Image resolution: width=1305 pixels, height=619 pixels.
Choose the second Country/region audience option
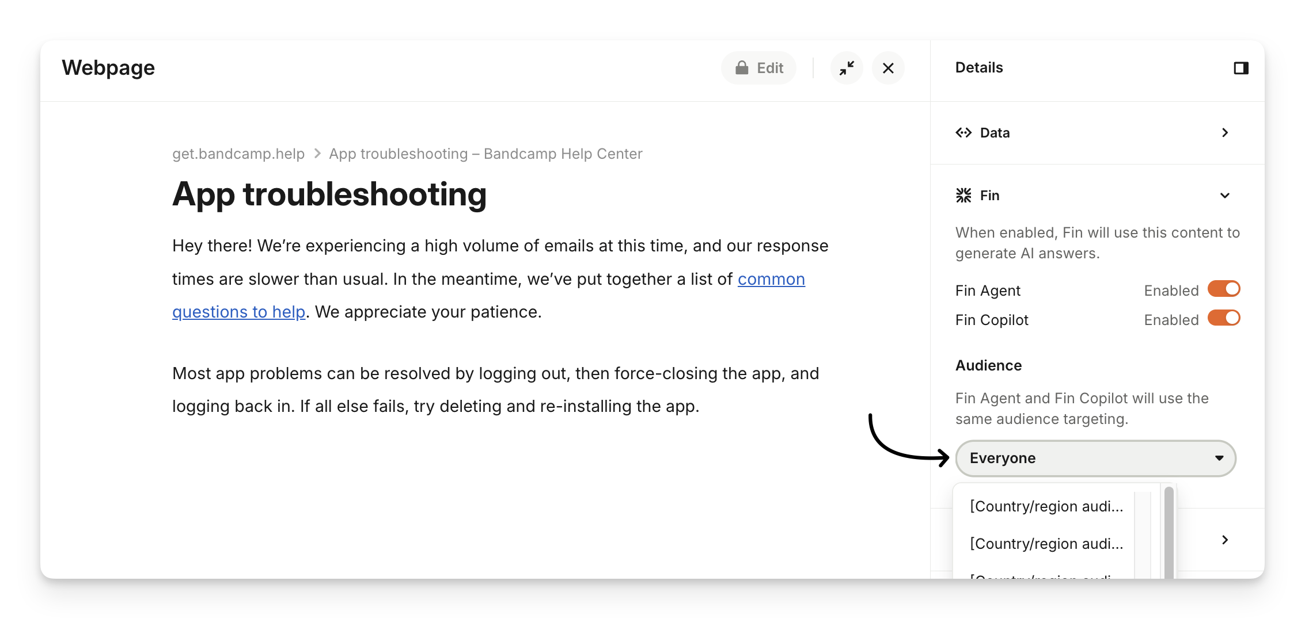click(x=1046, y=544)
